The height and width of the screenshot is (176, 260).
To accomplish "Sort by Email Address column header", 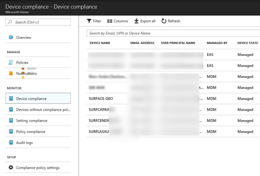I will point(142,43).
